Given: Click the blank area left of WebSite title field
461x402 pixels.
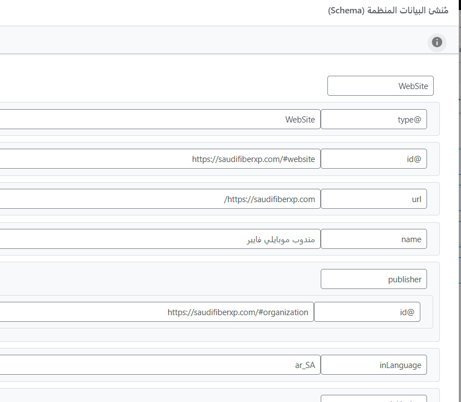Looking at the screenshot, I should [x=167, y=86].
